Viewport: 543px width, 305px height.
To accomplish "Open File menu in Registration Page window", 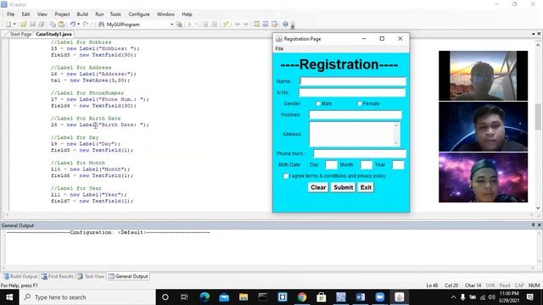I will pos(279,49).
